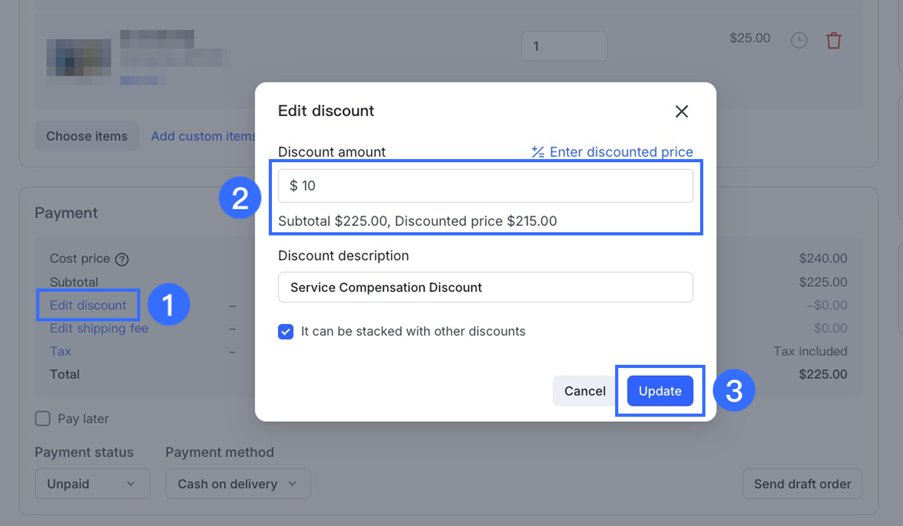
Task: Open the Payment status Unpaid dropdown
Action: (92, 484)
